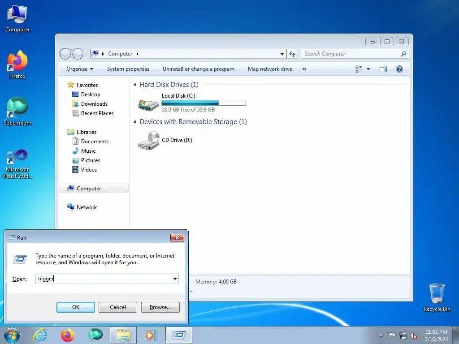The image size is (459, 344).
Task: Click System properties in the toolbar
Action: (x=128, y=69)
